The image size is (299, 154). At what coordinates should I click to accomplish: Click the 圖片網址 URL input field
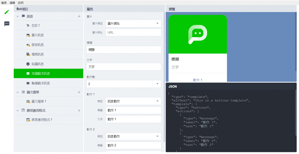(x=133, y=32)
